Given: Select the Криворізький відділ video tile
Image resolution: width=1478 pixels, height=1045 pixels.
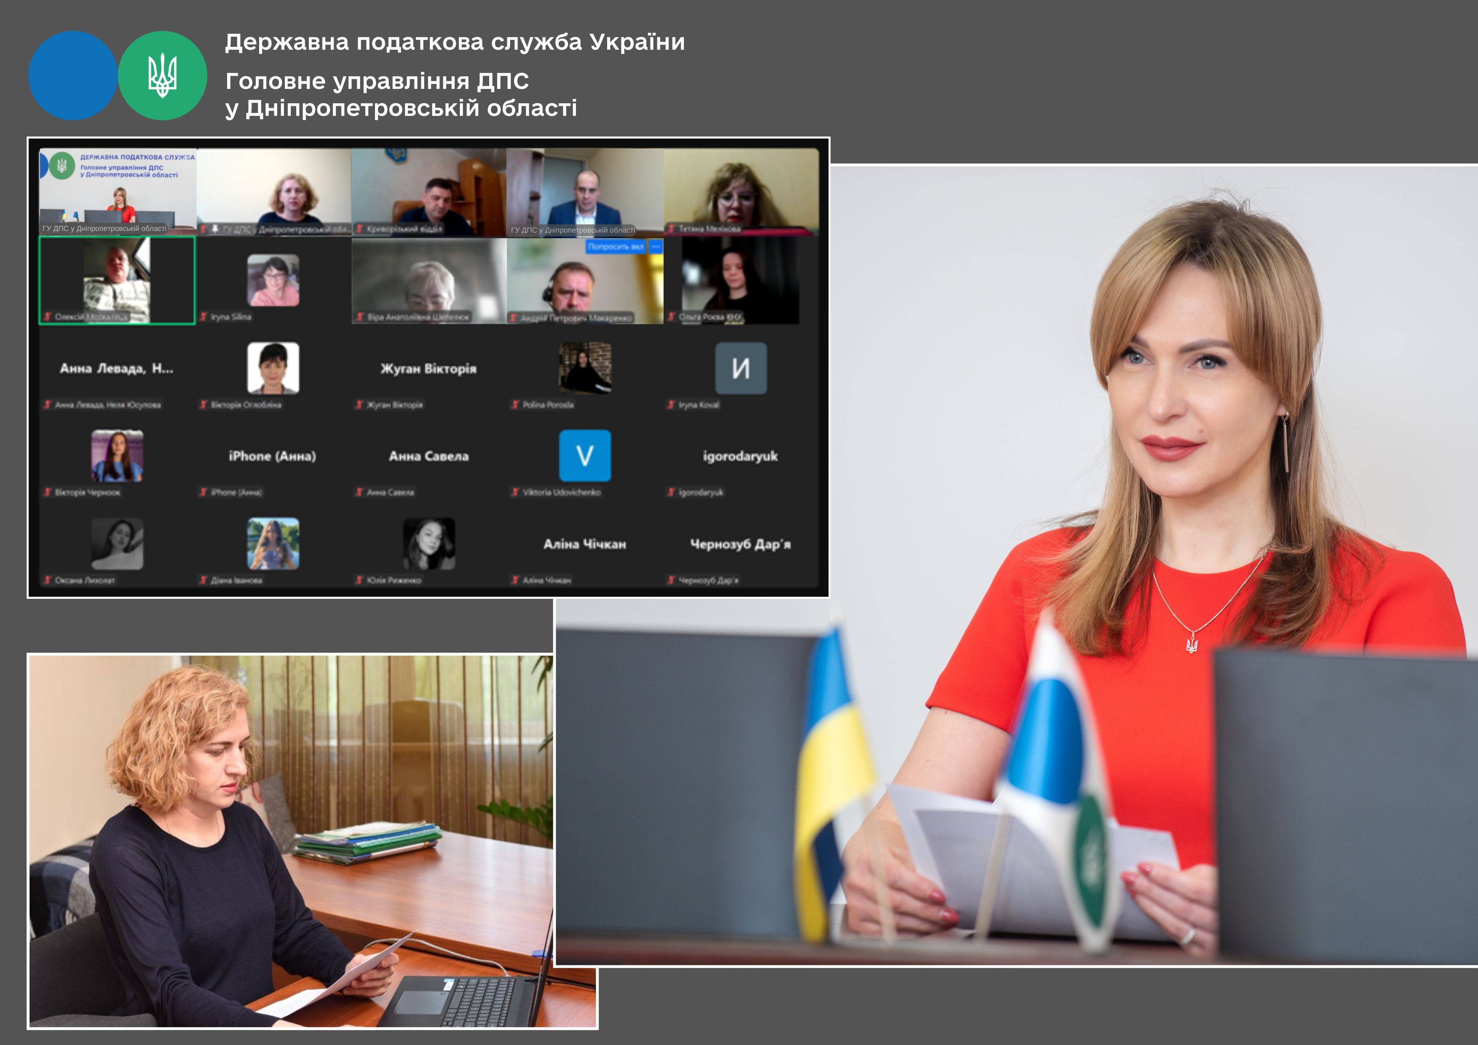Looking at the screenshot, I should pyautogui.click(x=429, y=192).
